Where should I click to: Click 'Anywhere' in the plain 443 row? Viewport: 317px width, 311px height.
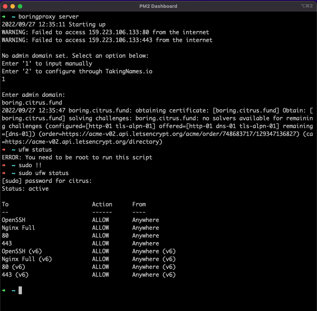[x=146, y=244]
